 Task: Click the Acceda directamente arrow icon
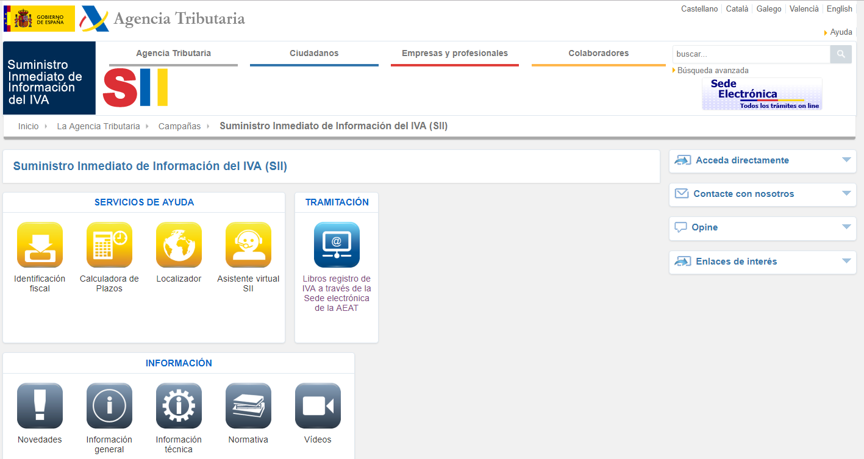click(683, 160)
